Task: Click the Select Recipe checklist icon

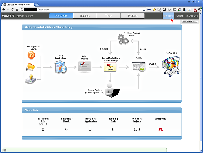Action: [84, 67]
